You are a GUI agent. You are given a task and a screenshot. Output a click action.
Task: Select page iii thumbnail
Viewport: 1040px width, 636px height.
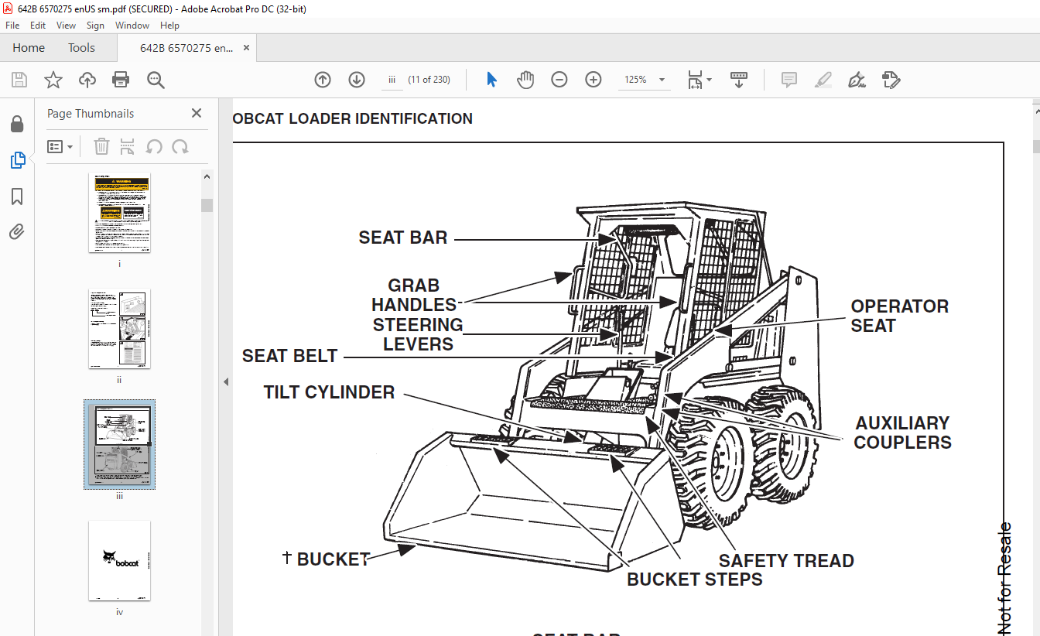tap(119, 444)
